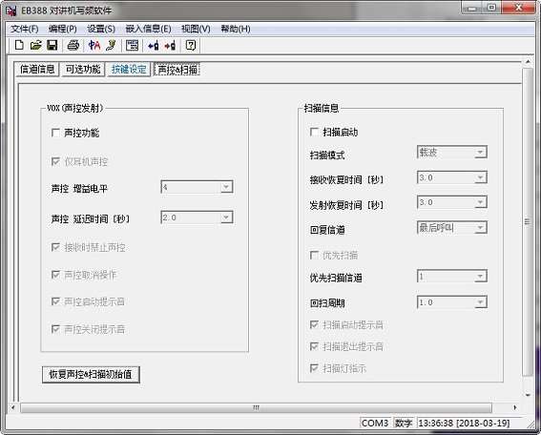Click the 数字 status bar indicator
Image resolution: width=541 pixels, height=435 pixels.
pos(404,423)
